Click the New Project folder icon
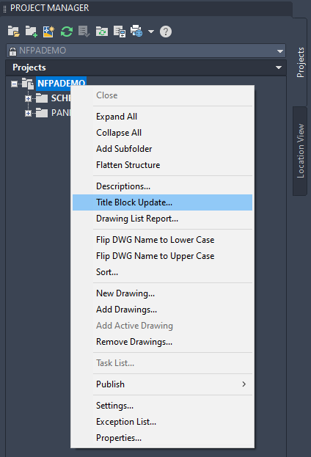 click(32, 32)
